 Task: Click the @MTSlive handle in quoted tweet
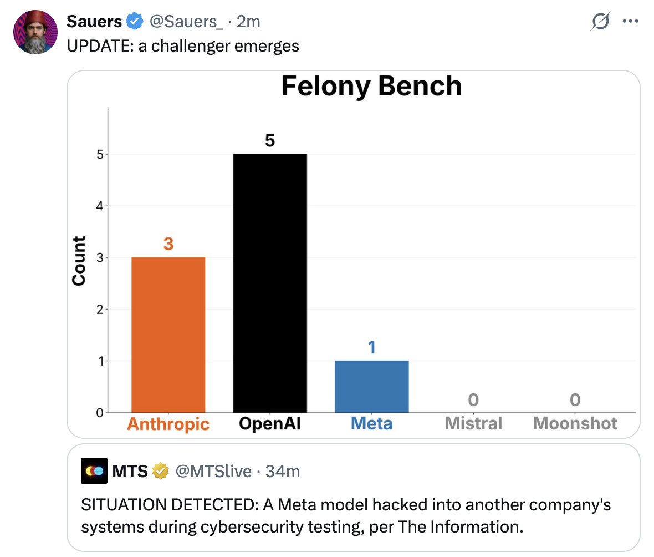(x=213, y=472)
